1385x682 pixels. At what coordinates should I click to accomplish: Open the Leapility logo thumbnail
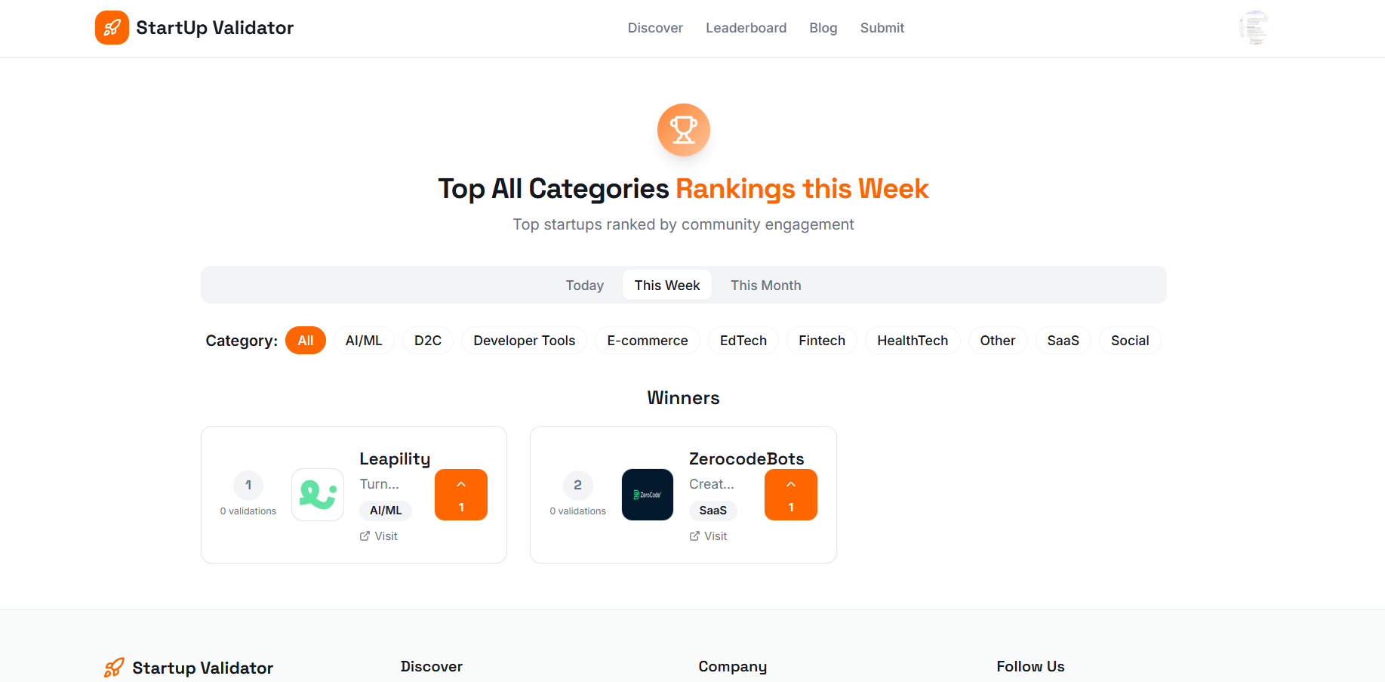coord(317,495)
